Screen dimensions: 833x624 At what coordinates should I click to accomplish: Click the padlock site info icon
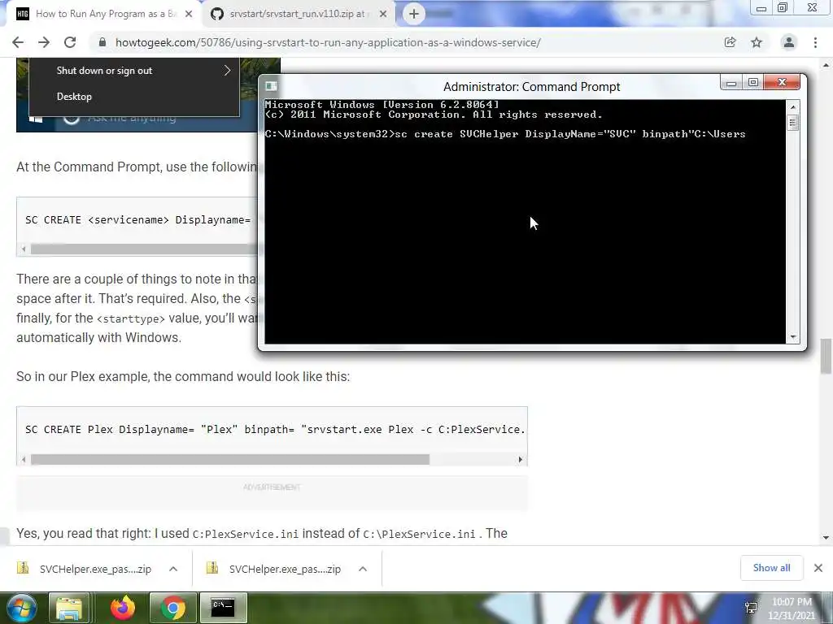click(x=102, y=42)
